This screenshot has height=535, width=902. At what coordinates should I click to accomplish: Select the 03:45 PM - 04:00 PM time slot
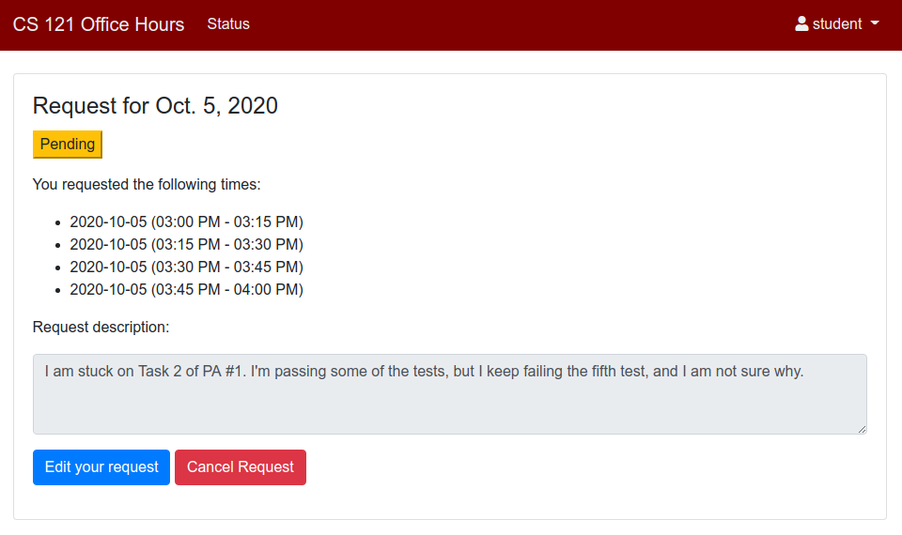click(186, 290)
